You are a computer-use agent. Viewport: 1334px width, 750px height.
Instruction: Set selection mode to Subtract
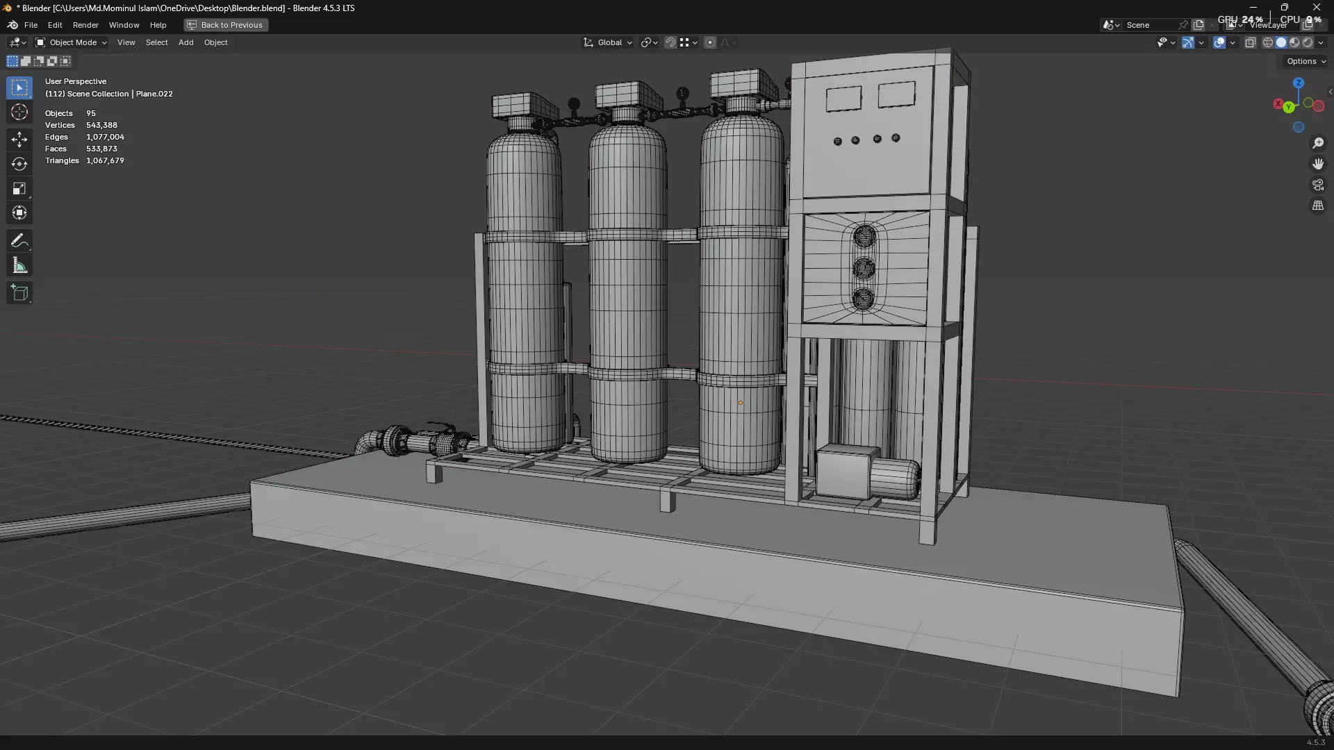coord(39,61)
